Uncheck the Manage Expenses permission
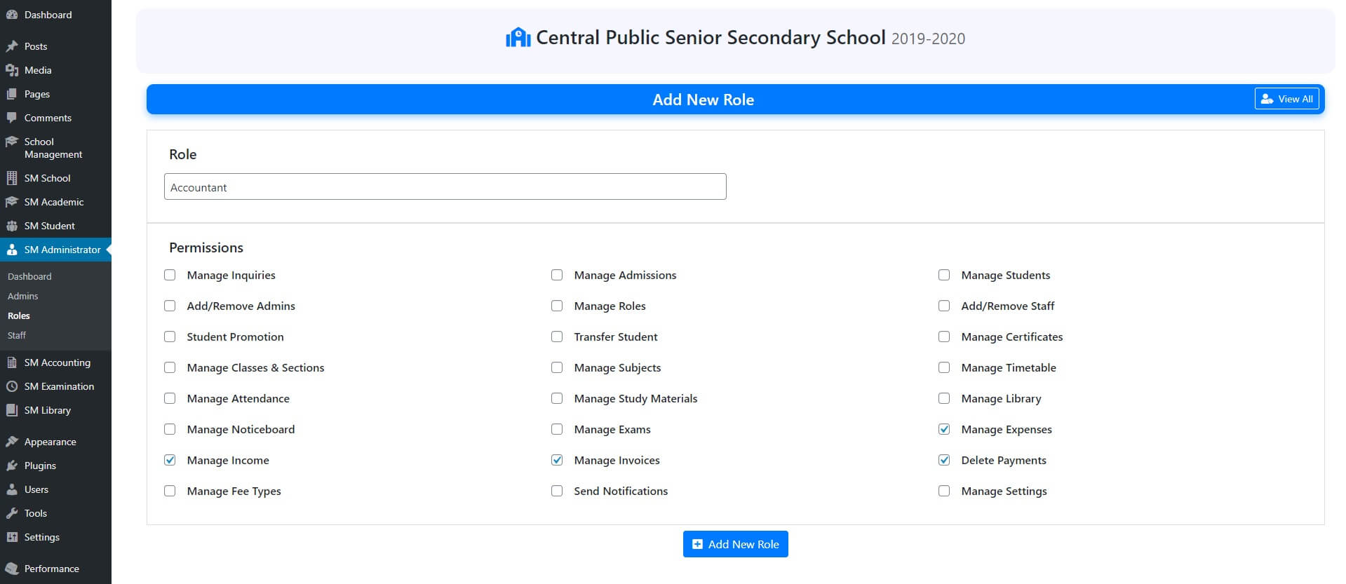 [x=944, y=429]
